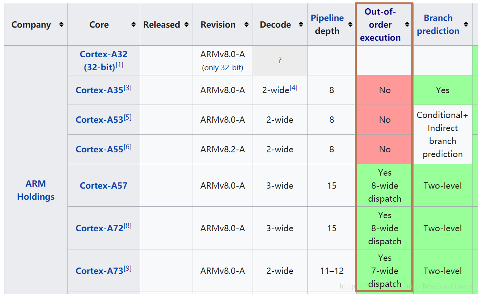Jump to footnote [5] beside Cortex-A53
The height and width of the screenshot is (294, 478).
click(x=127, y=117)
